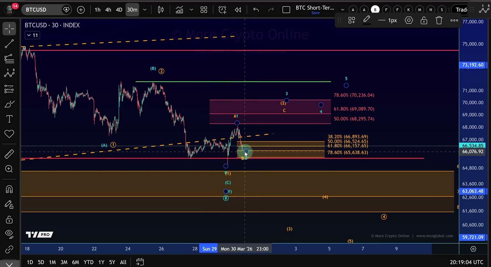Select the highlighted B layout circle
This screenshot has height=267, width=491.
[375, 10]
